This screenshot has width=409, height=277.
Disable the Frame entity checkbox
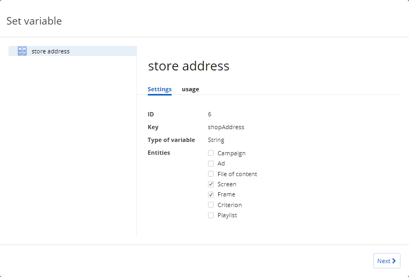pyautogui.click(x=211, y=194)
